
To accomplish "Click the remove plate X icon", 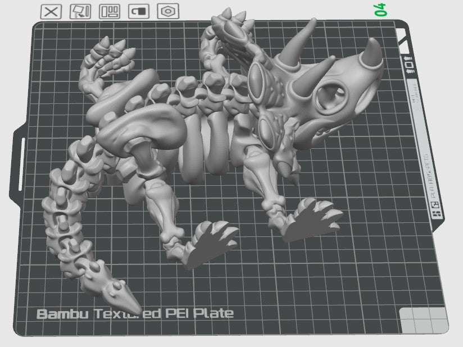I will 52,11.
